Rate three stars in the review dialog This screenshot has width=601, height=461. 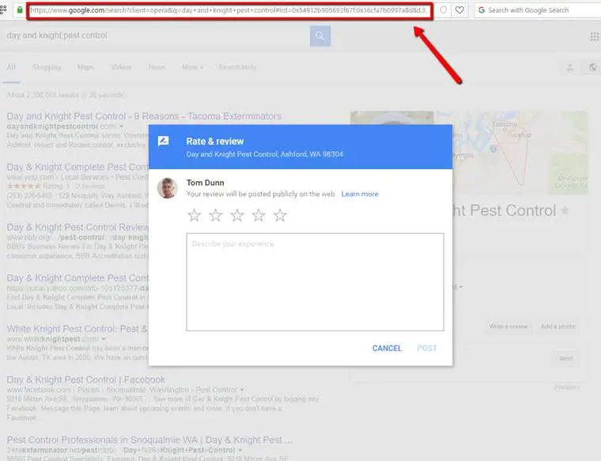(x=237, y=215)
